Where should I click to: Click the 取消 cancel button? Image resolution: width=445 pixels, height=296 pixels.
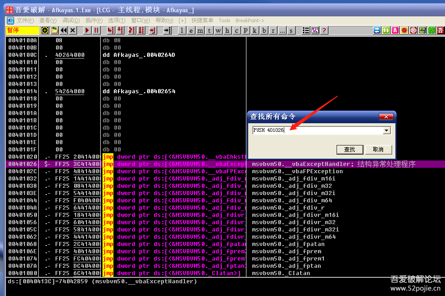378,149
